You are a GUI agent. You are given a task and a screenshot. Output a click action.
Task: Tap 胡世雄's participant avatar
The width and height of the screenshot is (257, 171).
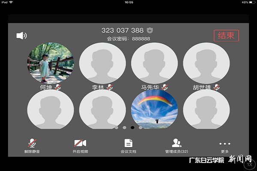[x=206, y=63]
